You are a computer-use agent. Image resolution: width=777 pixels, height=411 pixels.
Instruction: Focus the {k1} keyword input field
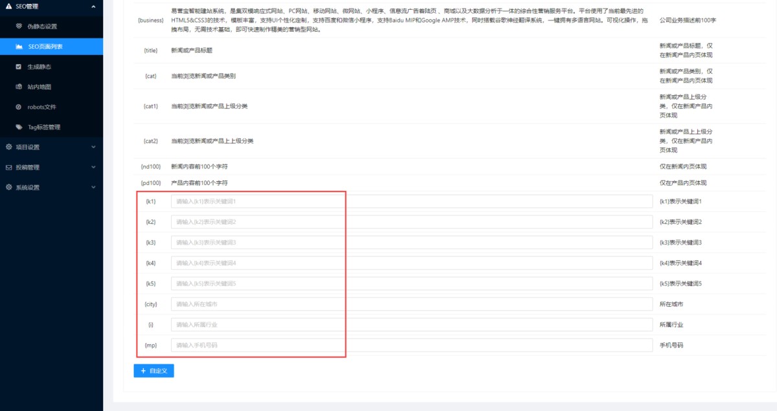[412, 201]
